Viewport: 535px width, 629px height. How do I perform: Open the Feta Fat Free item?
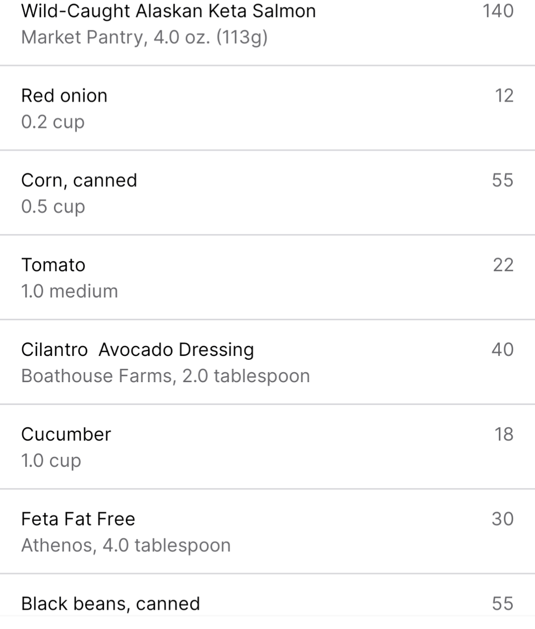point(267,531)
